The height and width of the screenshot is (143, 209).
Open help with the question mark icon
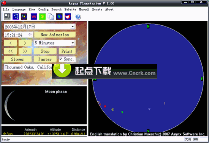(78, 17)
